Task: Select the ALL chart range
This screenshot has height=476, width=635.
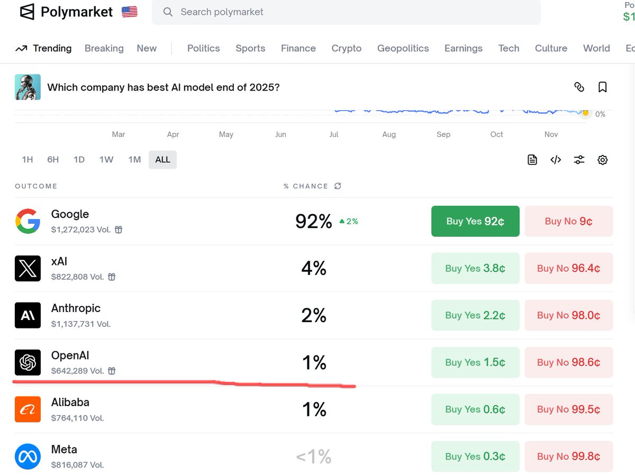Action: 162,159
